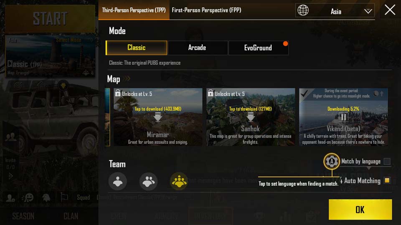Switch to Third-Person Perspective (TPP) tab
The image size is (401, 225).
134,10
